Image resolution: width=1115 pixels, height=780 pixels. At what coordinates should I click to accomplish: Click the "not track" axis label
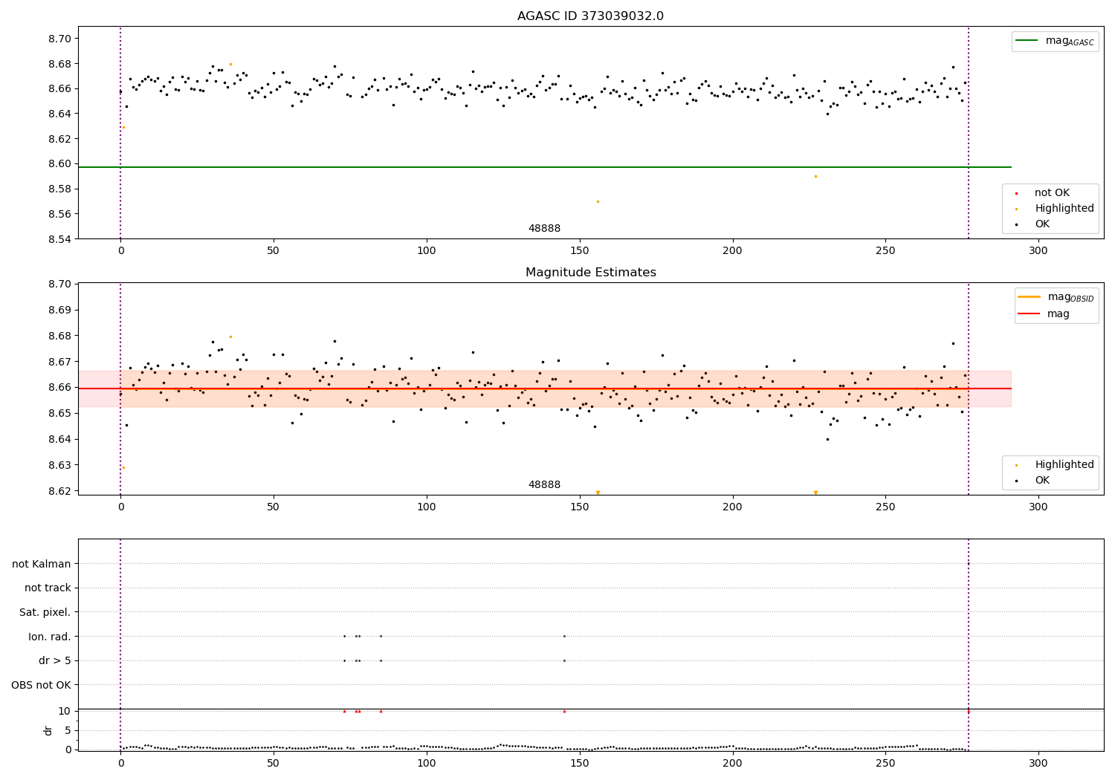(x=48, y=588)
